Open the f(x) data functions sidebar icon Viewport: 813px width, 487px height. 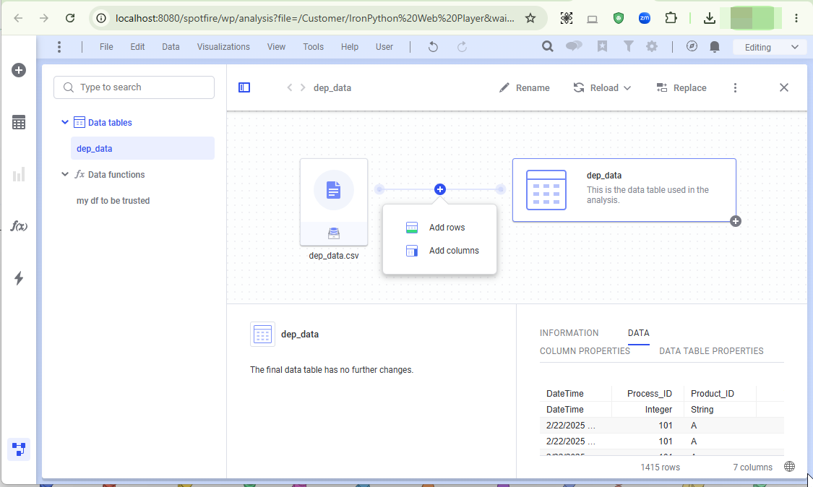click(x=19, y=226)
